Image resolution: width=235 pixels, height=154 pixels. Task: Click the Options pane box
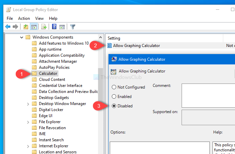click(160, 148)
